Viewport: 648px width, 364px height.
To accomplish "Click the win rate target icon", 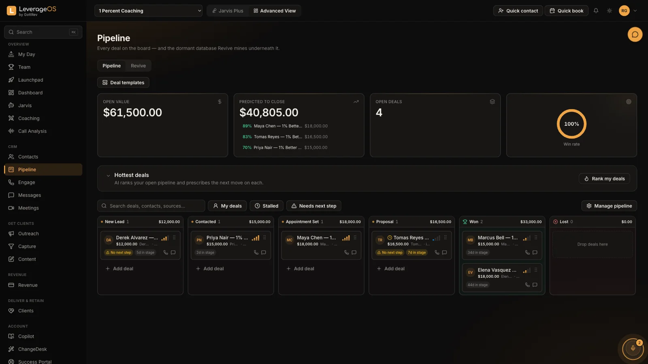I will pos(629,102).
